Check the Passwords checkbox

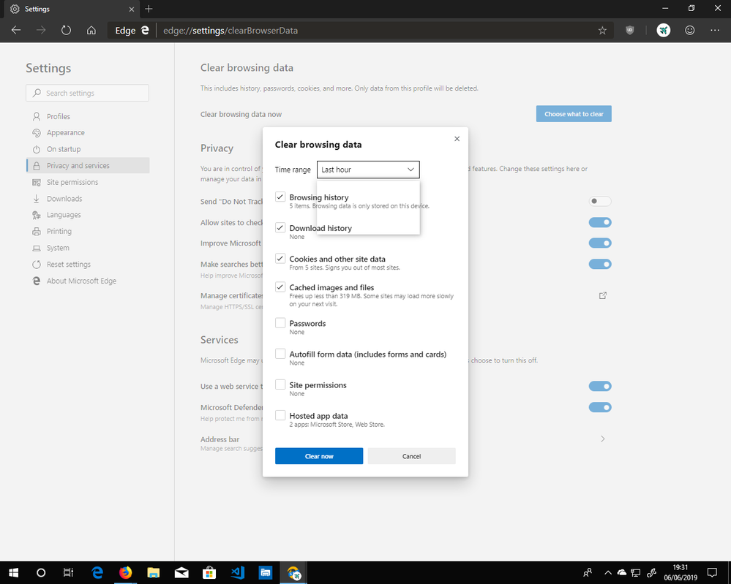click(280, 323)
